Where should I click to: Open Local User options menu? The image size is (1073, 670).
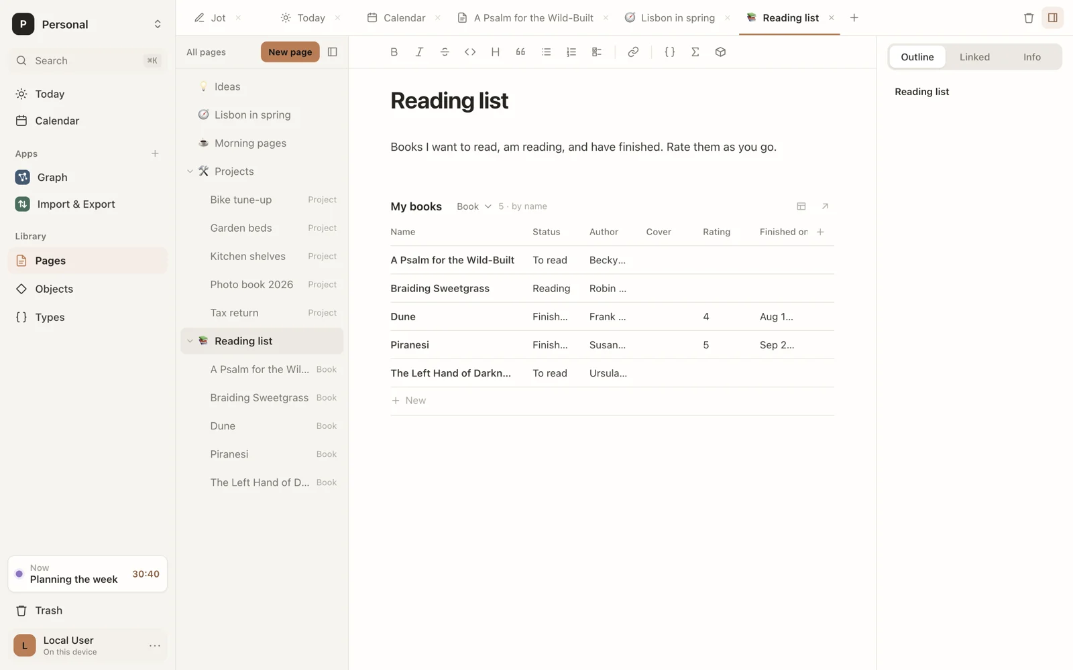tap(155, 646)
